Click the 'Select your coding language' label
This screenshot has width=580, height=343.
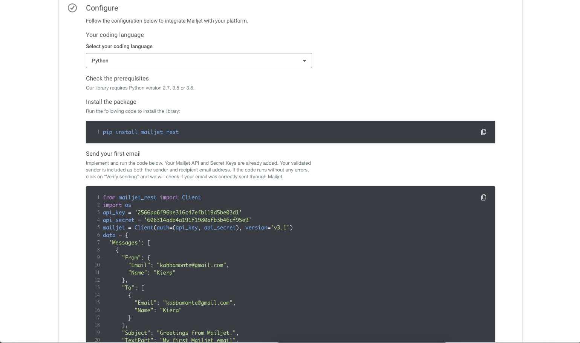(119, 46)
